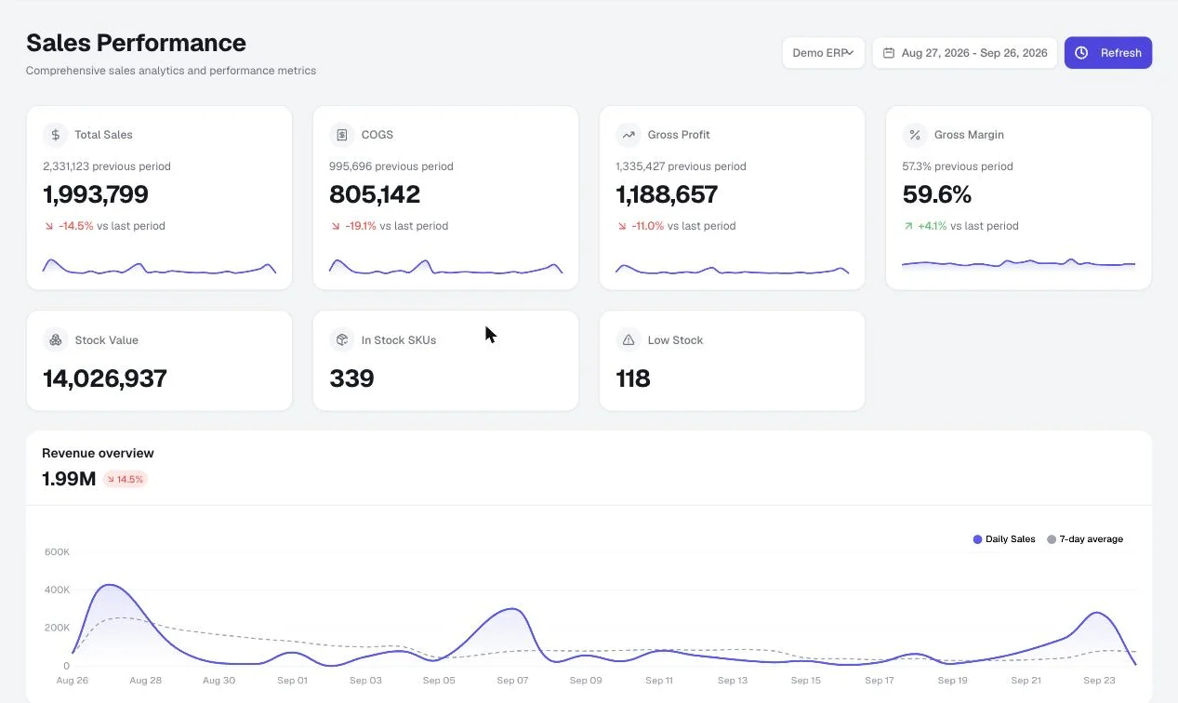Refresh the sales dashboard
The height and width of the screenshot is (703, 1178).
click(x=1108, y=53)
